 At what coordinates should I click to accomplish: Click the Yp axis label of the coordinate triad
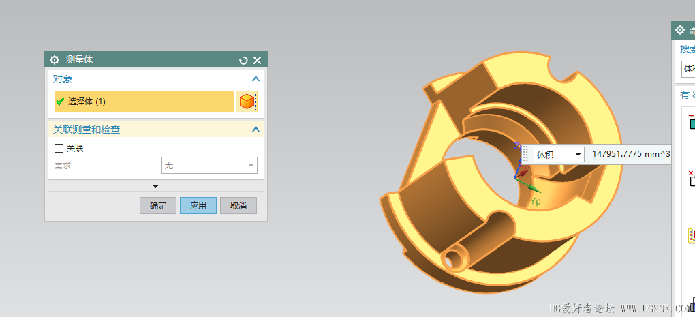[x=536, y=201]
